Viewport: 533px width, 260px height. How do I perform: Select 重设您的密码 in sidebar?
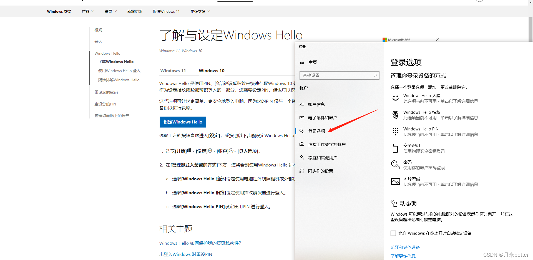(x=106, y=92)
